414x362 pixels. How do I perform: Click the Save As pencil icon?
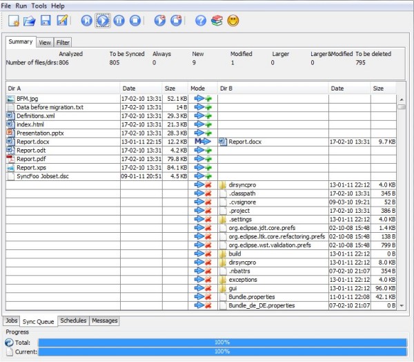tap(63, 21)
